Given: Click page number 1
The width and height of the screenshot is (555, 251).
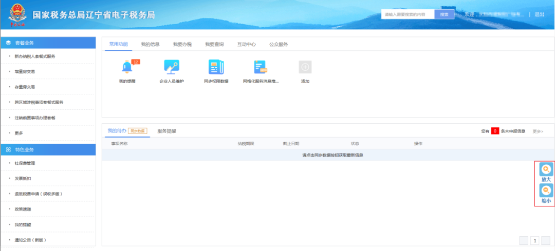Looking at the screenshot, I should point(534,240).
